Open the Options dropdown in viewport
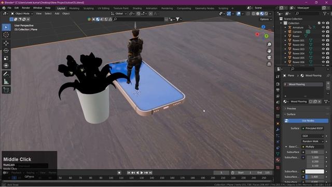Viewport: 332px width, 187px height. 266,19
